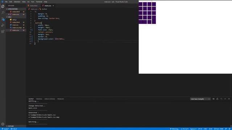Open the Explorer view in activity bar

pyautogui.click(x=3, y=6)
